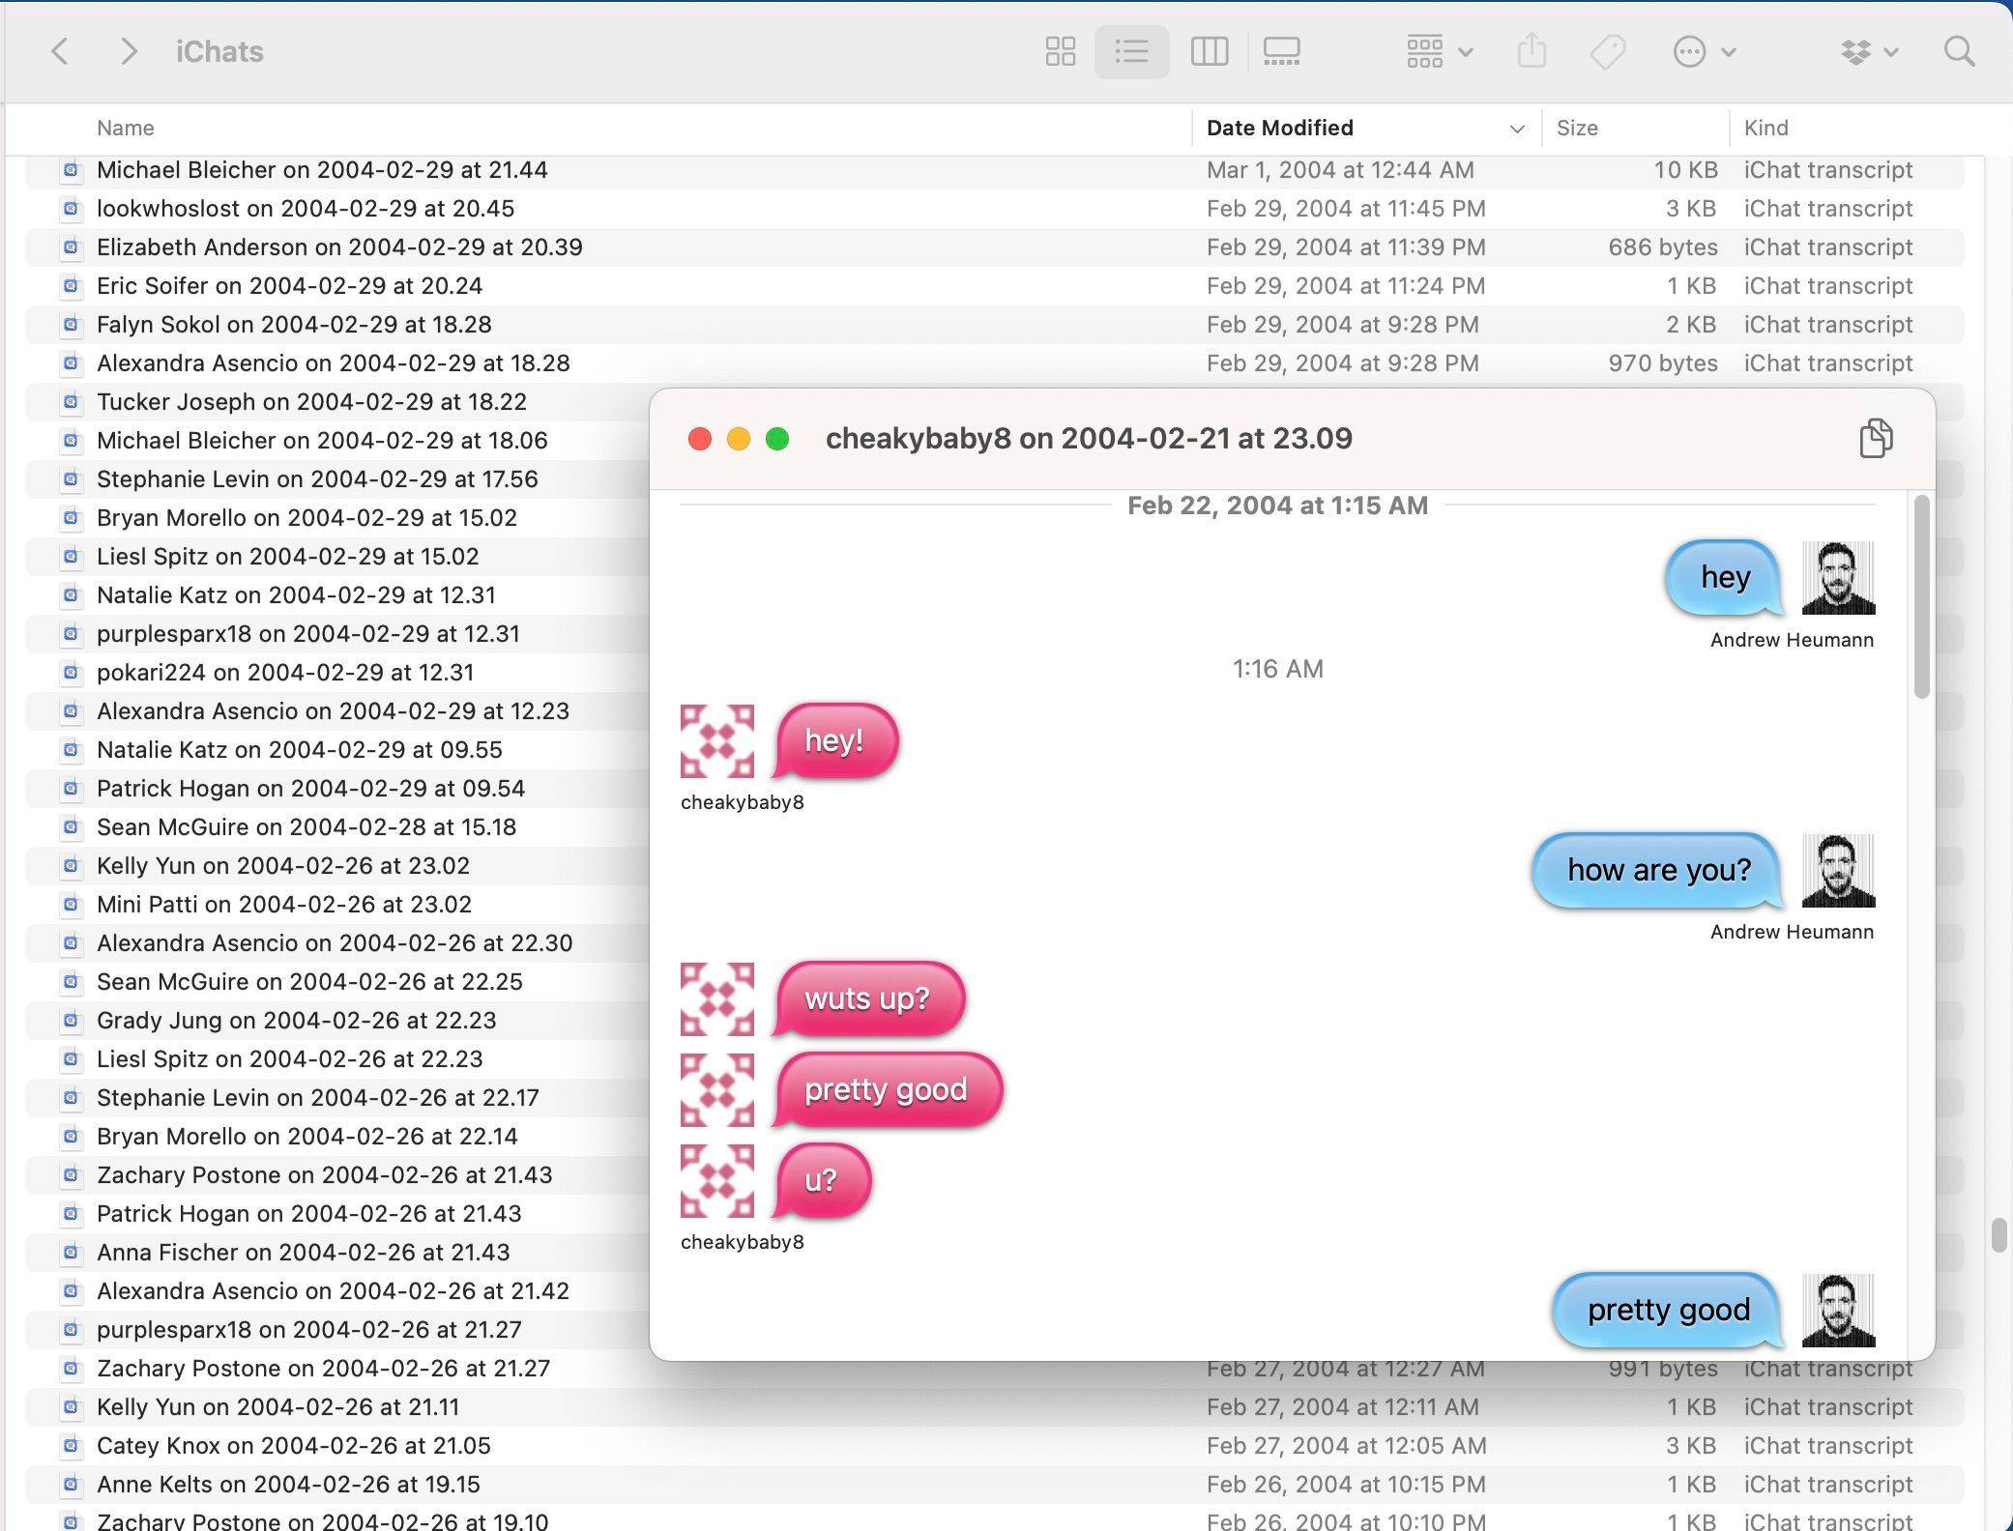
Task: Click file icon for 'Alexandra Asencio on 2004-02-26 at 22.30'
Action: click(70, 943)
